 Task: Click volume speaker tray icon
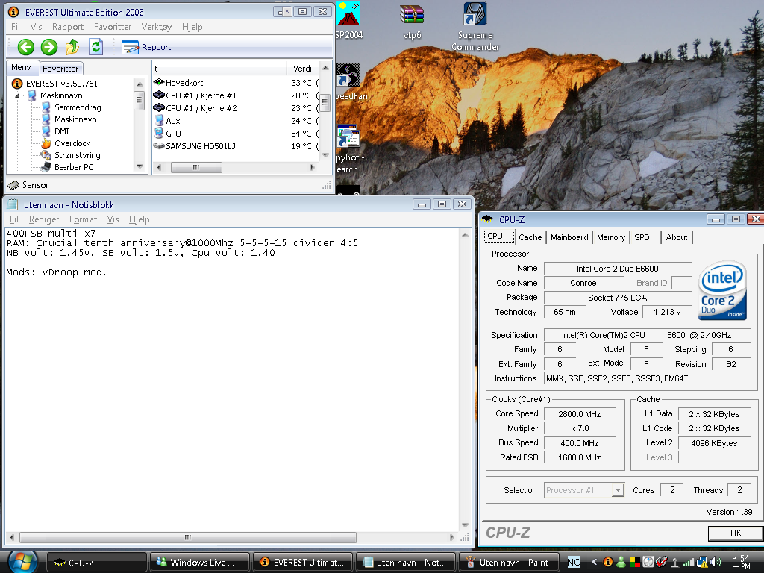[x=716, y=563]
